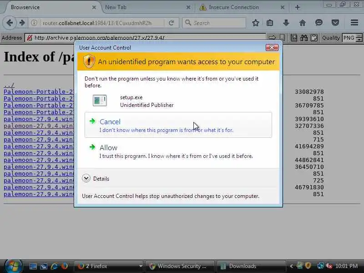
Task: Launch Internet Explorer from quick launch
Action: [54, 266]
